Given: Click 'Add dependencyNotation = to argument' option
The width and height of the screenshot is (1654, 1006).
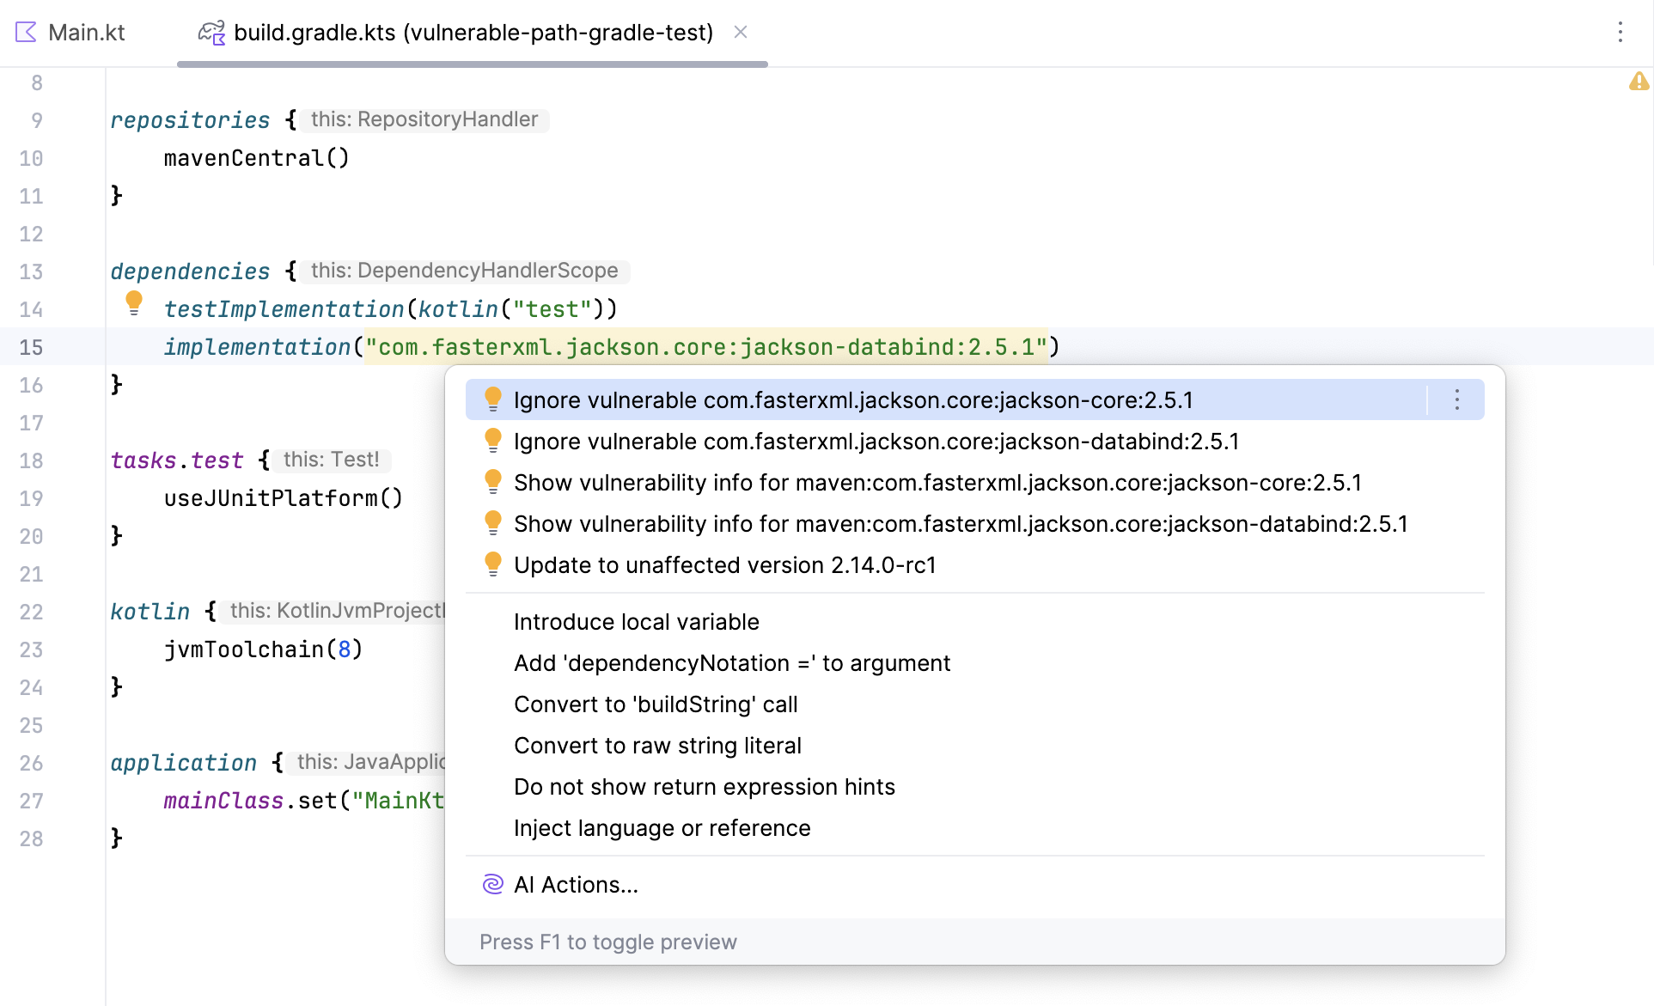Looking at the screenshot, I should (731, 662).
